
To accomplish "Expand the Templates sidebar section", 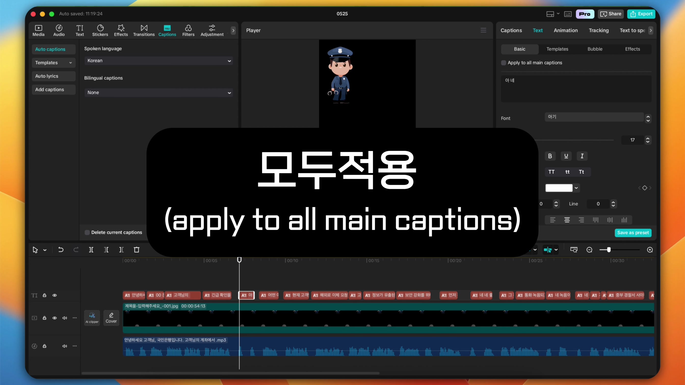I will 54,63.
